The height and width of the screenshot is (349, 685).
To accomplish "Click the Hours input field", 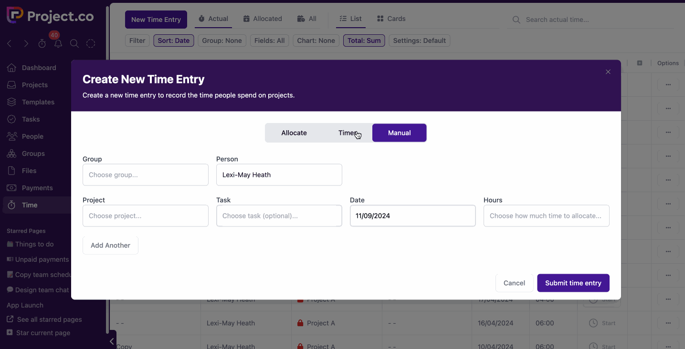I will pyautogui.click(x=546, y=216).
